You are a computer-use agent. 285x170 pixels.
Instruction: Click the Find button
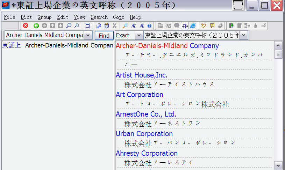104,35
